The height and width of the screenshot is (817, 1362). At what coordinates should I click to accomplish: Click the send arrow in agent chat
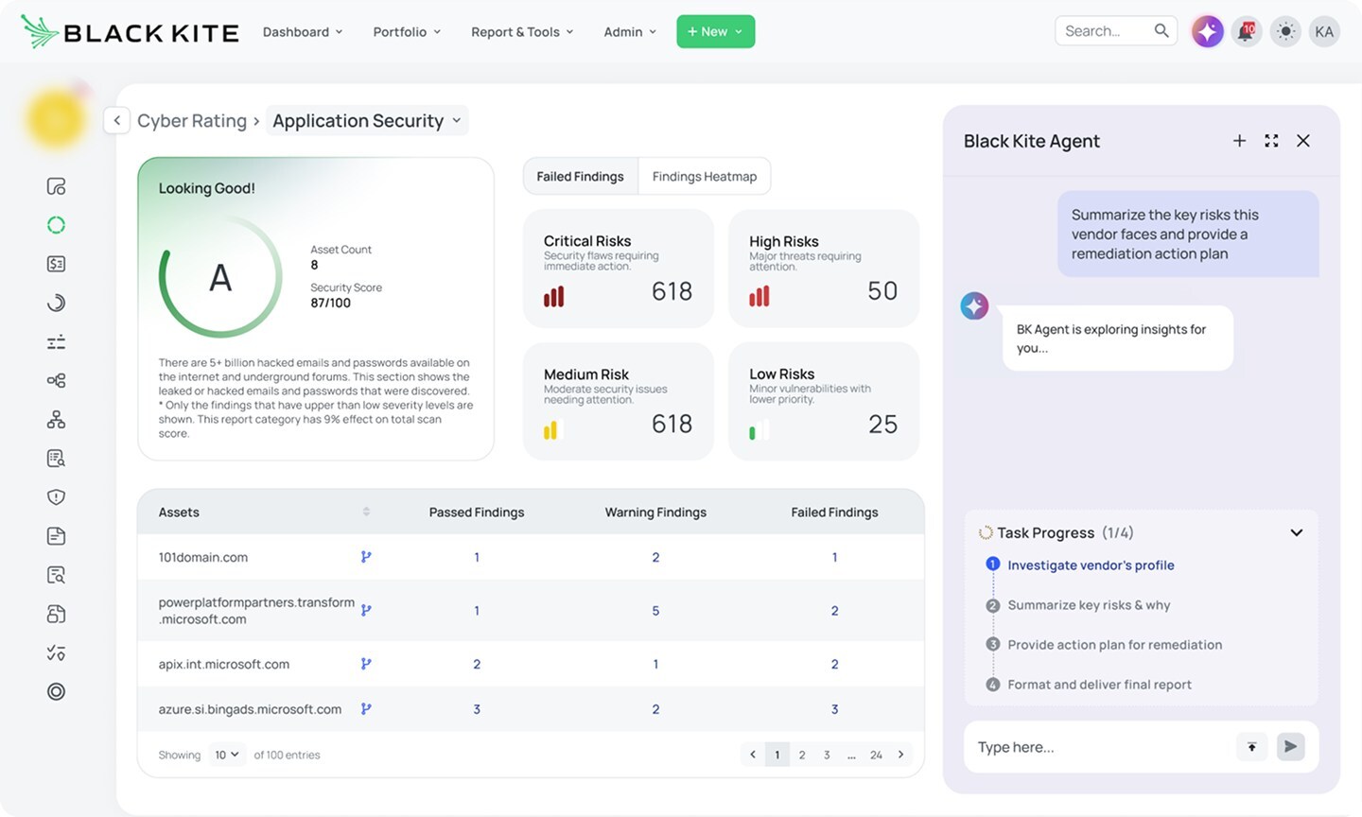[x=1290, y=747]
